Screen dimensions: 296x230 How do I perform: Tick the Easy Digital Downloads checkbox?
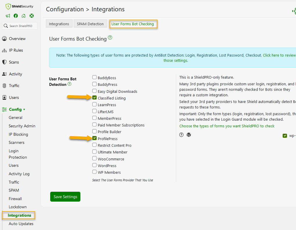(x=94, y=91)
